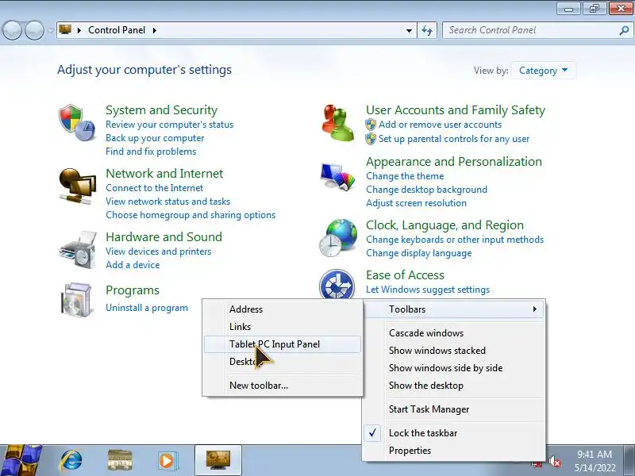This screenshot has width=635, height=476.
Task: Open Change keyboards or other input methods
Action: (x=455, y=240)
